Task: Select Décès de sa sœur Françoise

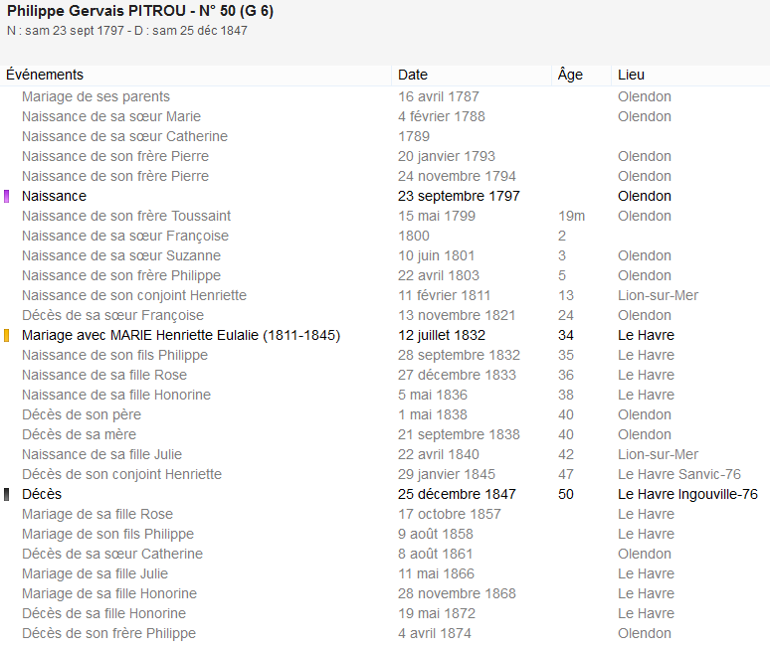Action: click(385, 315)
